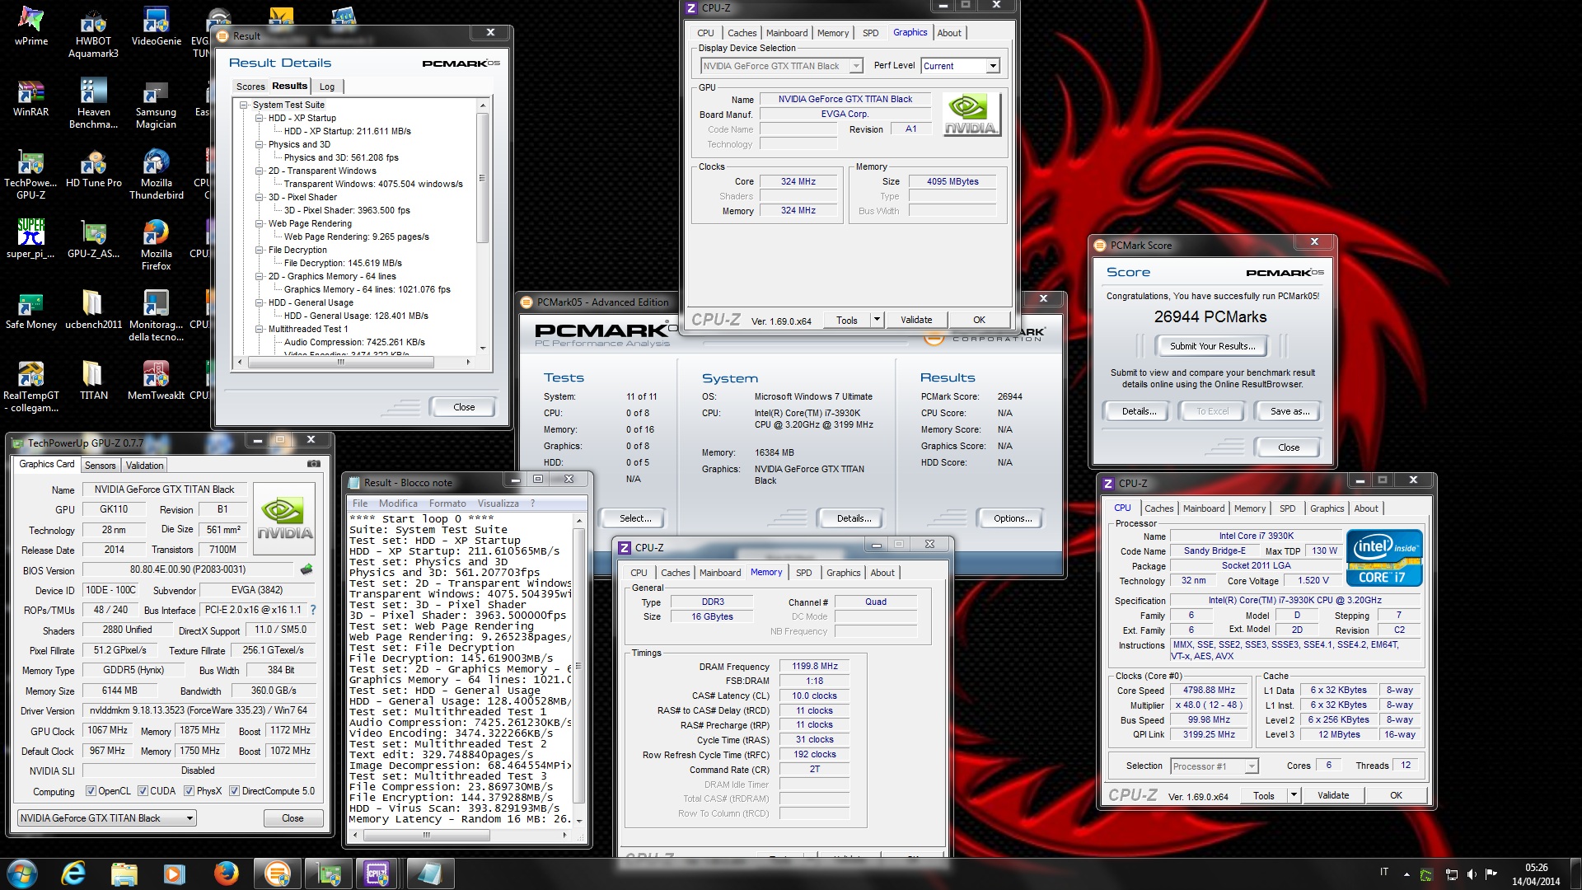1582x890 pixels.
Task: Show hidden tray icons arrow
Action: click(x=1406, y=874)
